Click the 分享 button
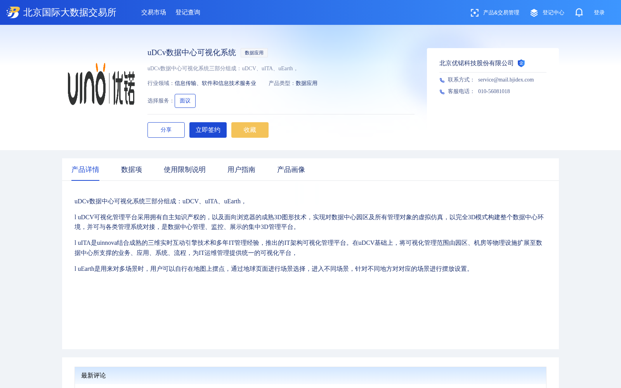Viewport: 621px width, 388px height. click(x=166, y=130)
